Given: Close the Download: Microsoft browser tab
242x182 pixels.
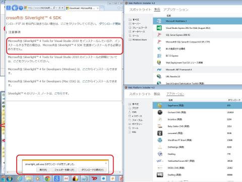Looking at the screenshot, I should (x=98, y=8).
